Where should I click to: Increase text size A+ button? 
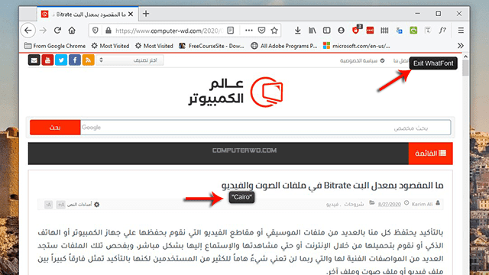[61, 205]
